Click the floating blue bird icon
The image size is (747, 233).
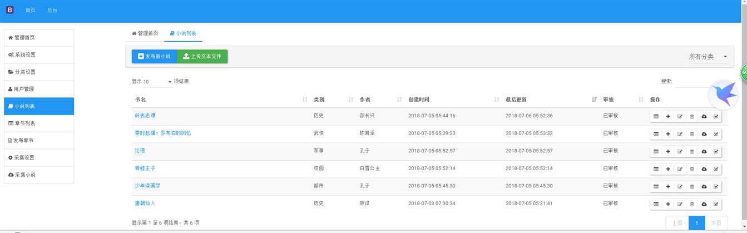click(723, 95)
